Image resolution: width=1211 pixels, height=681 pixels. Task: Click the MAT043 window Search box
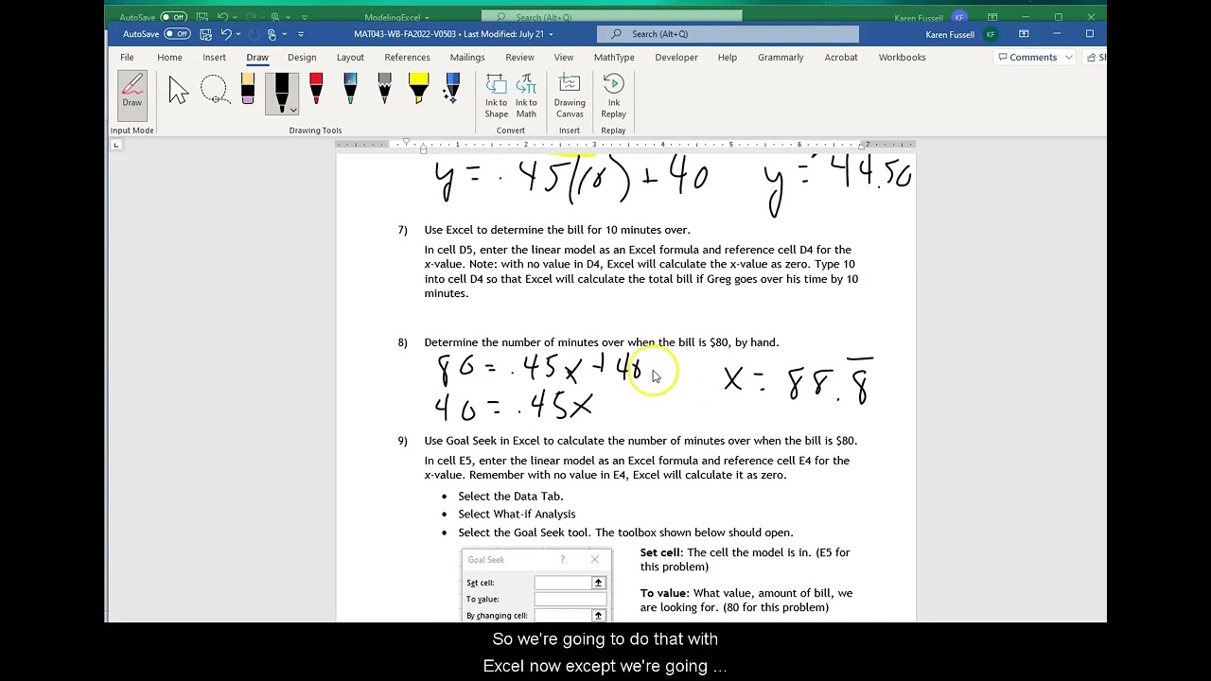[728, 34]
